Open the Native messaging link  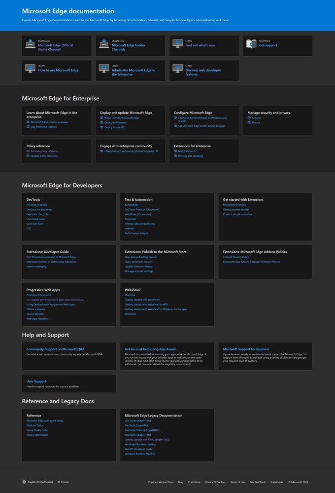click(x=36, y=266)
